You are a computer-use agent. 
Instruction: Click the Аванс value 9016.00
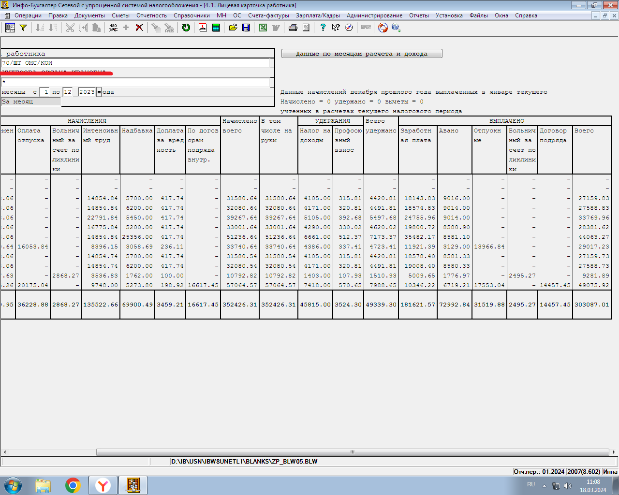(457, 198)
